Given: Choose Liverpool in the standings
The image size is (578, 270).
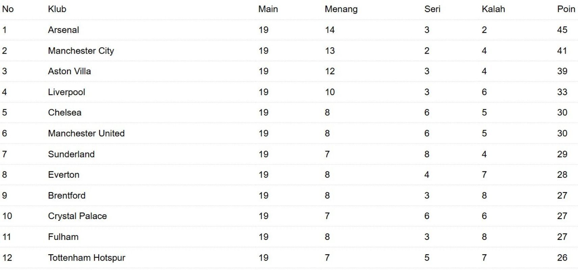Looking at the screenshot, I should point(67,92).
